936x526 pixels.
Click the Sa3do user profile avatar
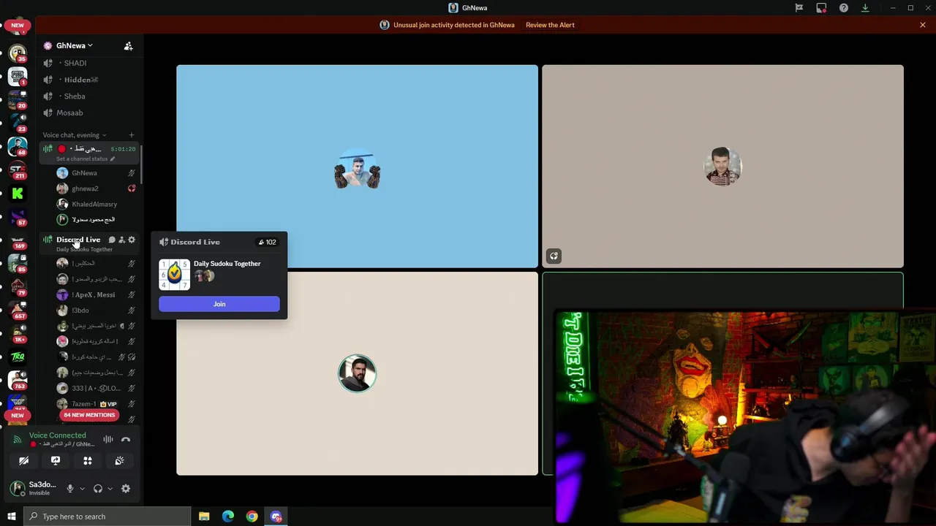tap(18, 488)
